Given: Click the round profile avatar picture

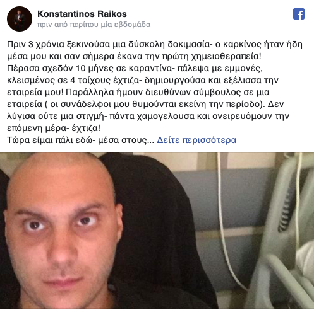Looking at the screenshot, I should point(20,19).
